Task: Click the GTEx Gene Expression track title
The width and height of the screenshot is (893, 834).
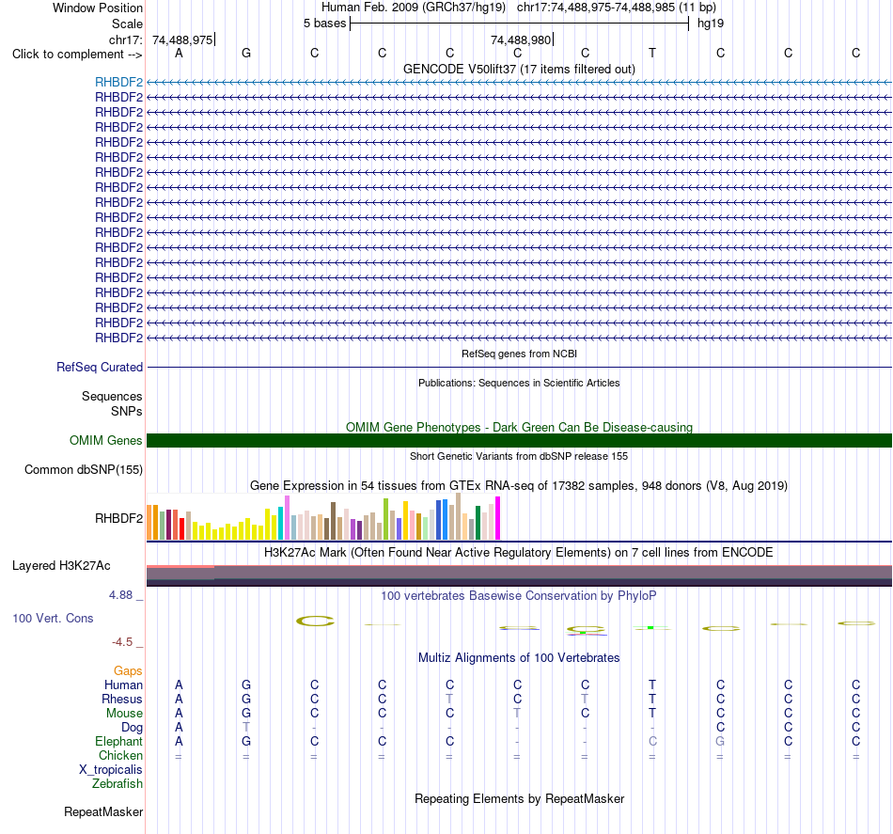Action: point(519,485)
